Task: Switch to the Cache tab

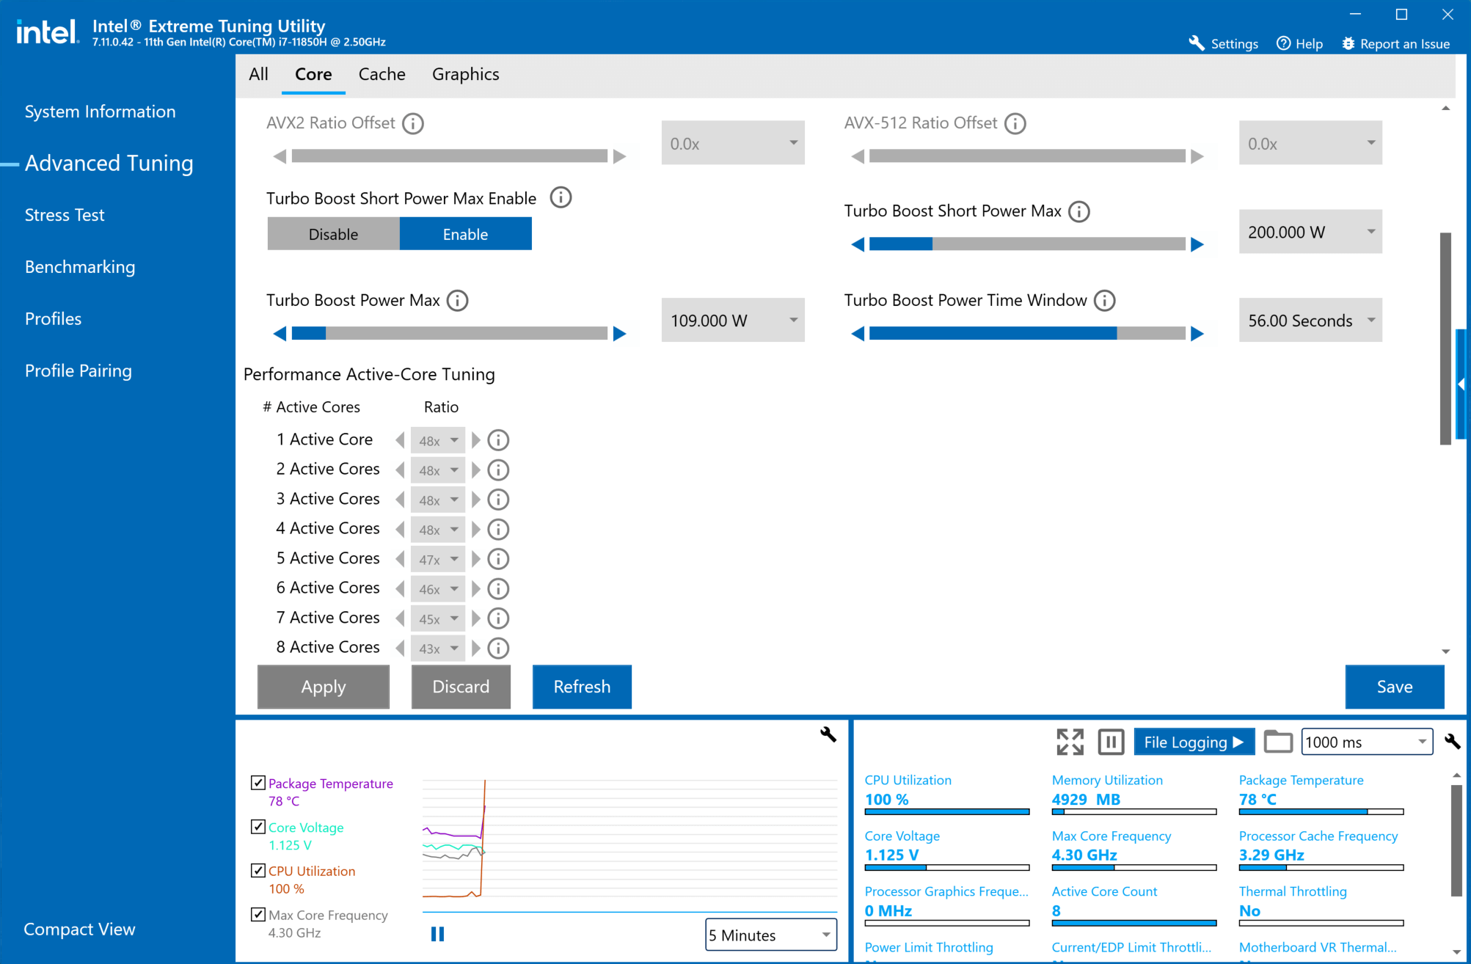Action: [382, 74]
